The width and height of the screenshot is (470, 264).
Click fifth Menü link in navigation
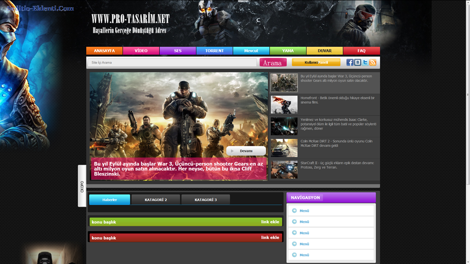coord(304,255)
